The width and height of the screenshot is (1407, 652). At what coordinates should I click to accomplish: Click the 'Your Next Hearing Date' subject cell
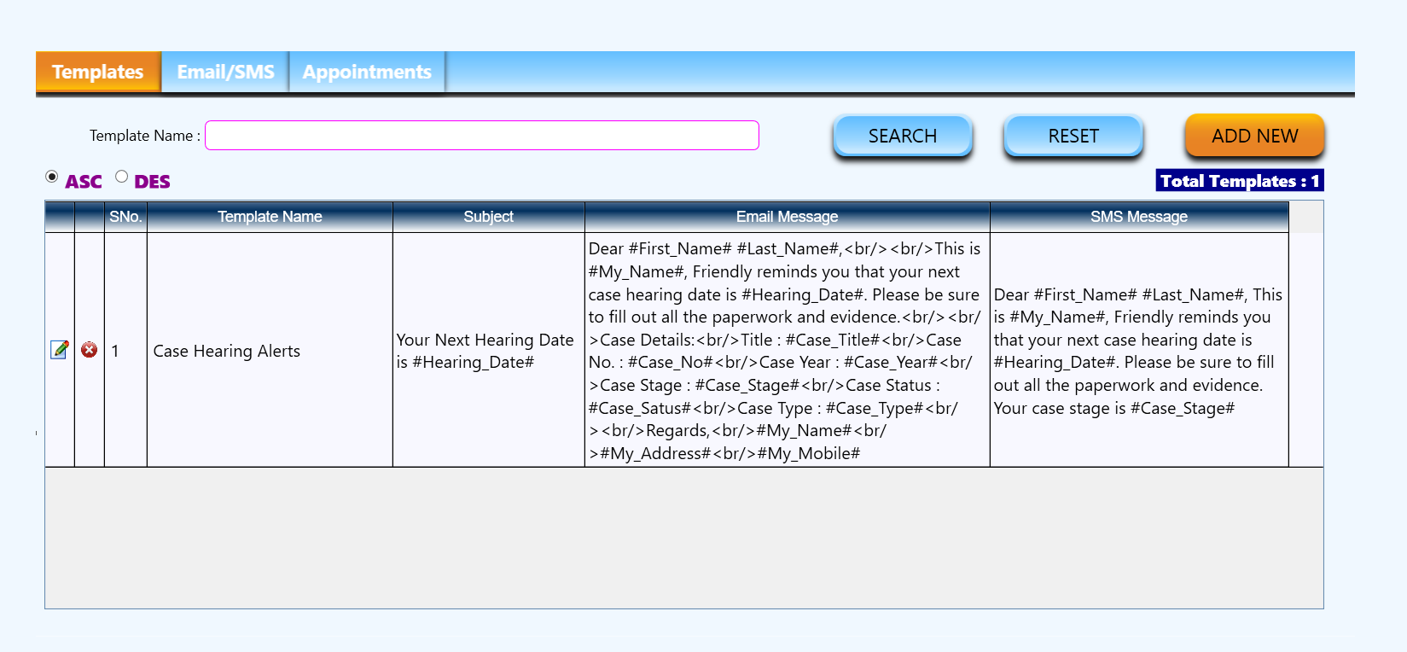click(485, 351)
